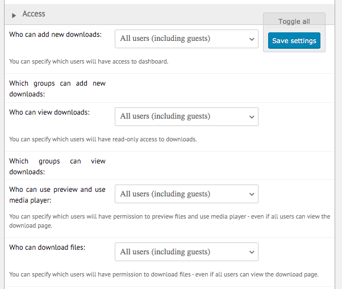Collapse the Access section triangle arrow
Viewport: 342px width, 289px height.
14,15
